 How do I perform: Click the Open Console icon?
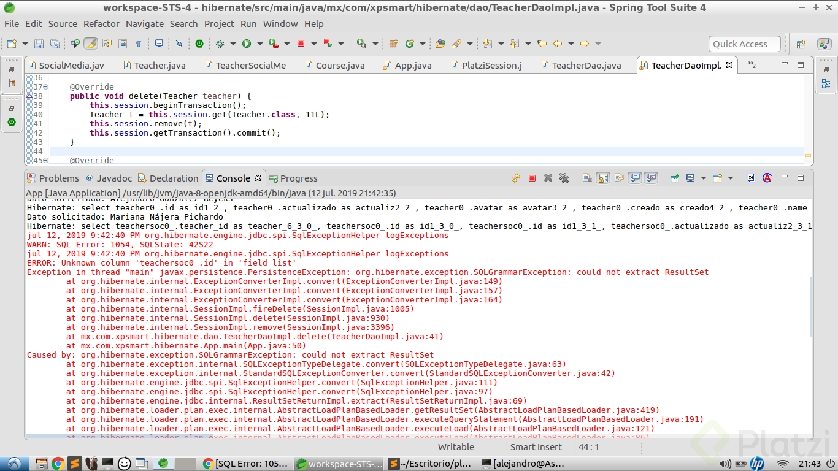(717, 178)
